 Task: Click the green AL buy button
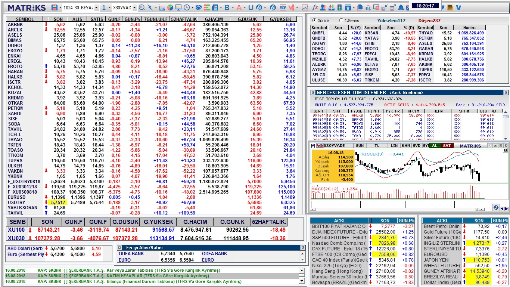tap(435, 146)
